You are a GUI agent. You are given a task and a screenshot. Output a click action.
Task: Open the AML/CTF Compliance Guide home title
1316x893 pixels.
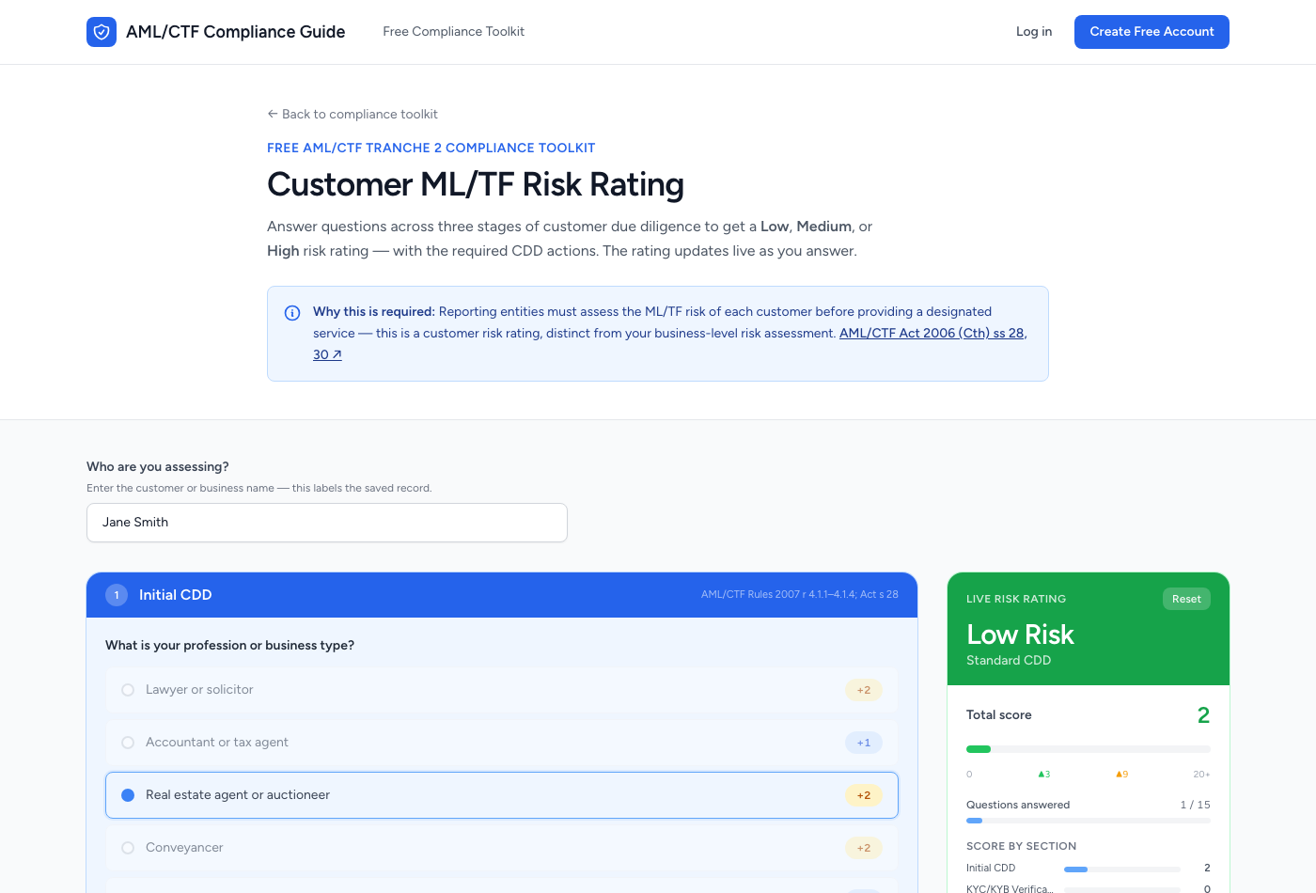[235, 32]
